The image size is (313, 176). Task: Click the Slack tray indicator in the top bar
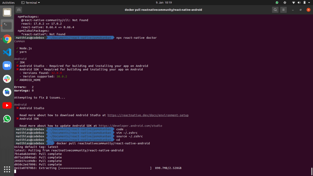coord(285,2)
